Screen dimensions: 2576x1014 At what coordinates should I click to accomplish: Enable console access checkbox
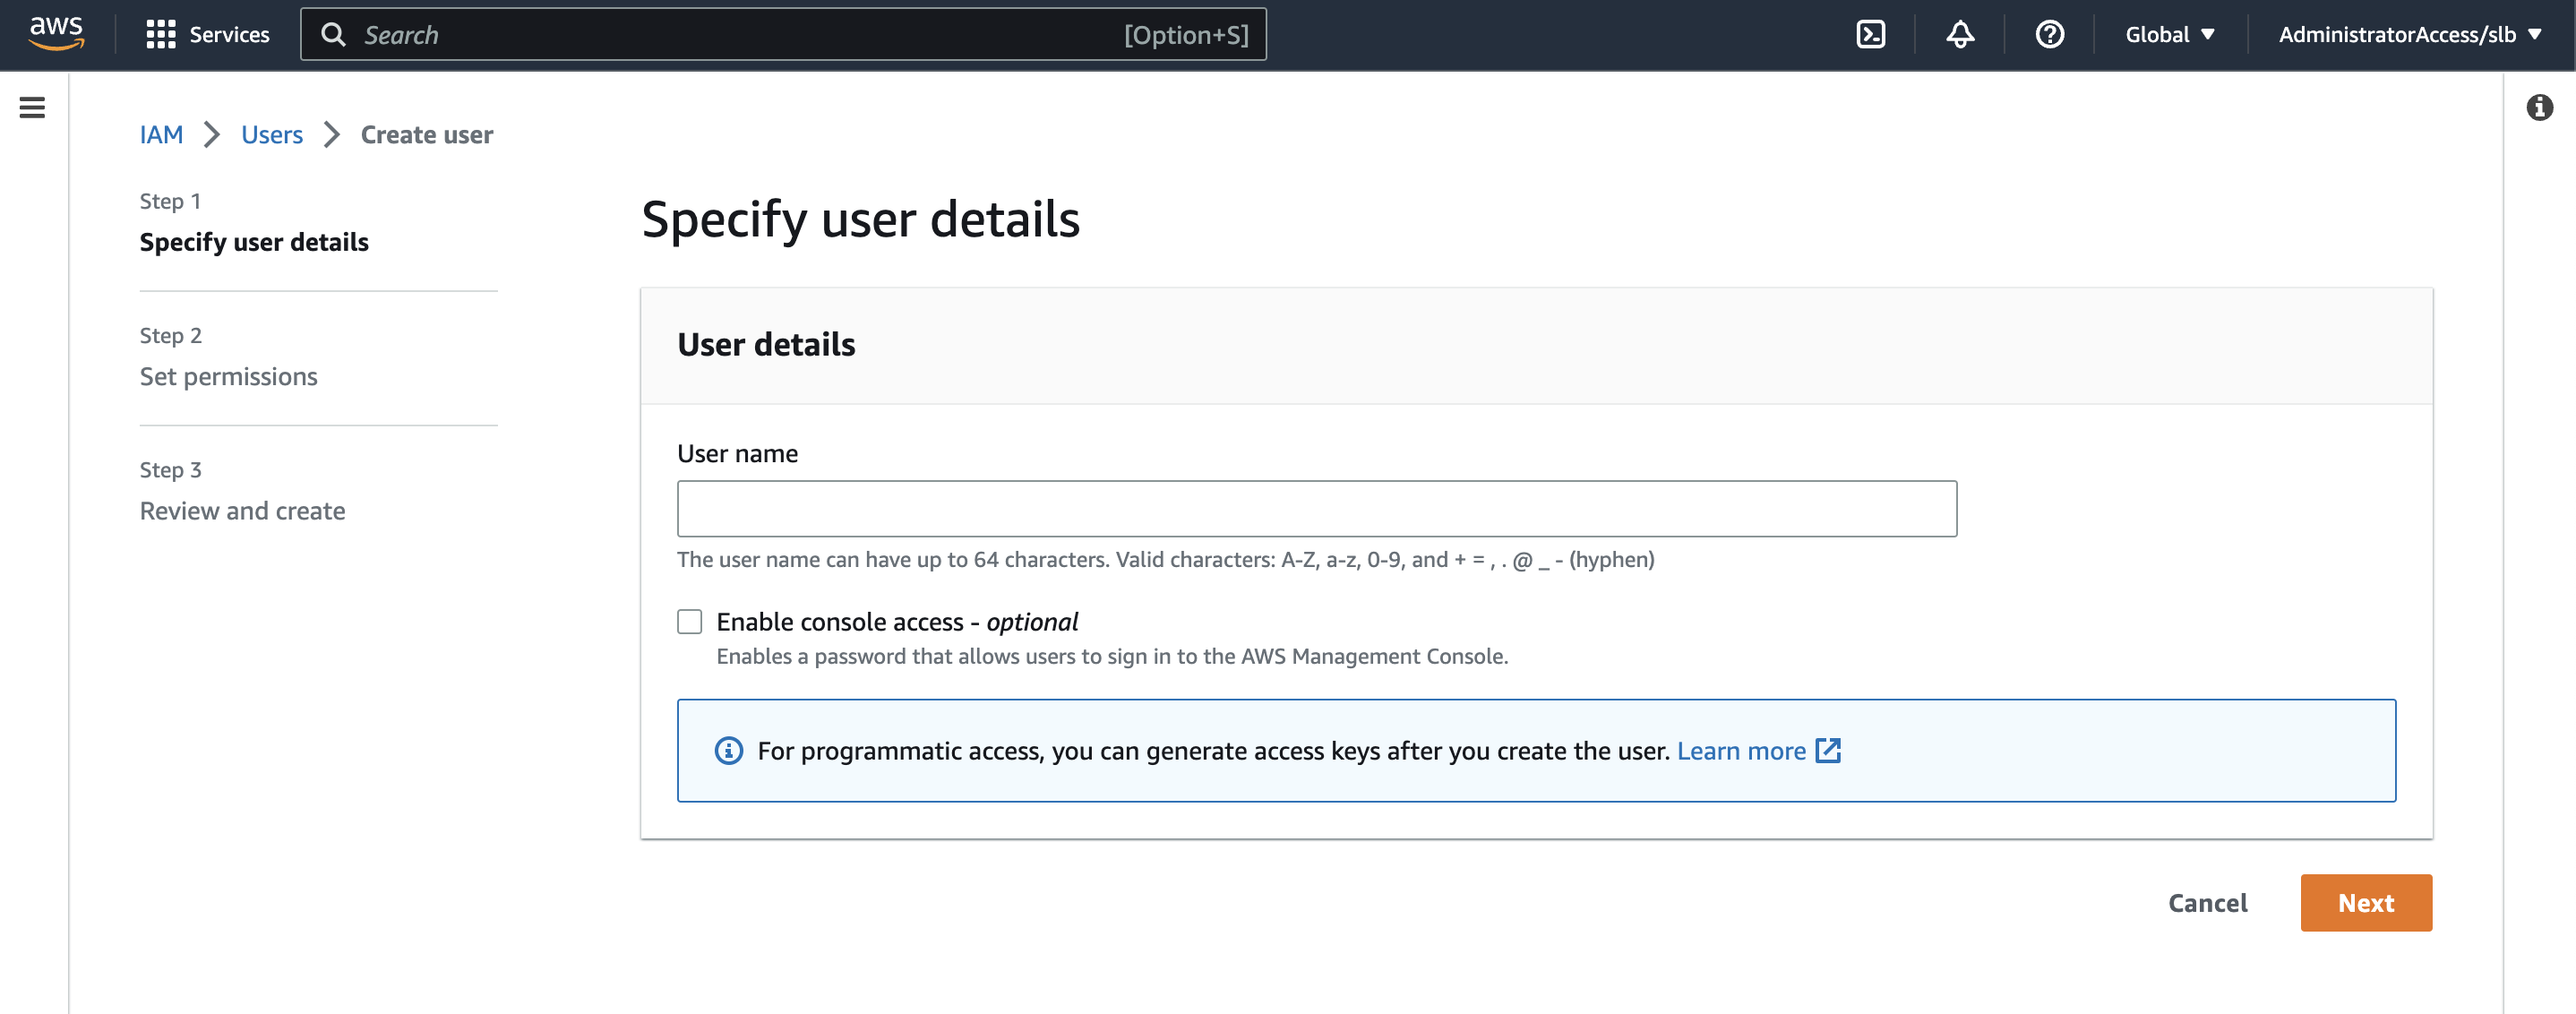point(689,621)
